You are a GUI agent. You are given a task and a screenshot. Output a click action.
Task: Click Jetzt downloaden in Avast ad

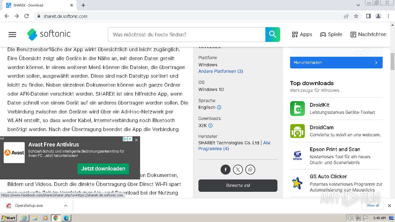coord(103,169)
